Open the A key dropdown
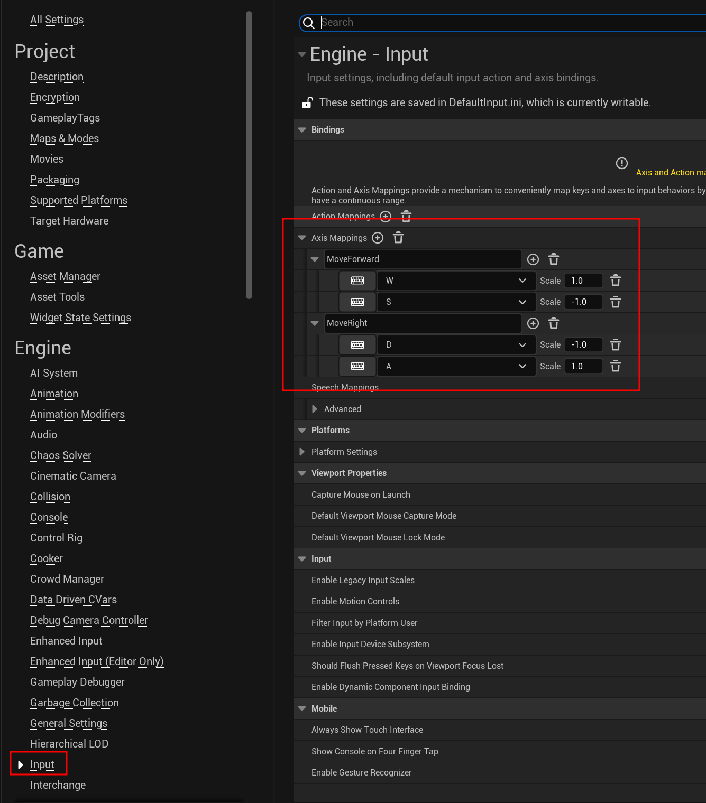Viewport: 706px width, 803px height. (456, 366)
